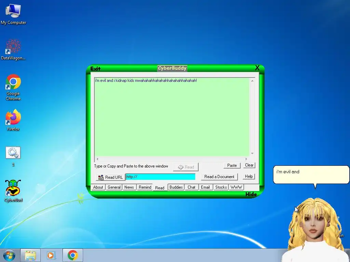
Task: Click the Paste button
Action: 232,165
